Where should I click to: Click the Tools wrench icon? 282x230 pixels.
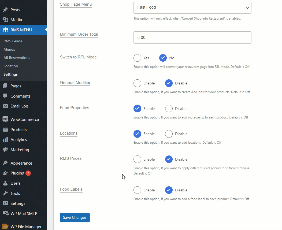pos(5,193)
